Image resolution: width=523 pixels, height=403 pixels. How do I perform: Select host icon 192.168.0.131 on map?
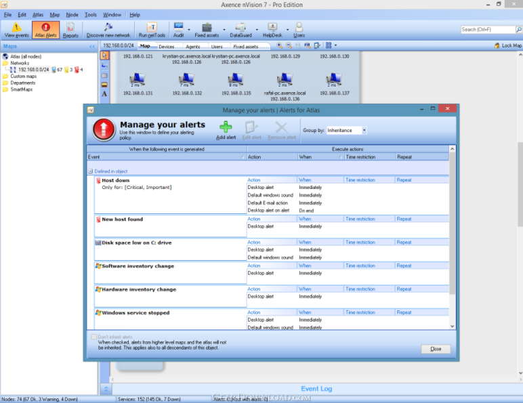(x=138, y=80)
